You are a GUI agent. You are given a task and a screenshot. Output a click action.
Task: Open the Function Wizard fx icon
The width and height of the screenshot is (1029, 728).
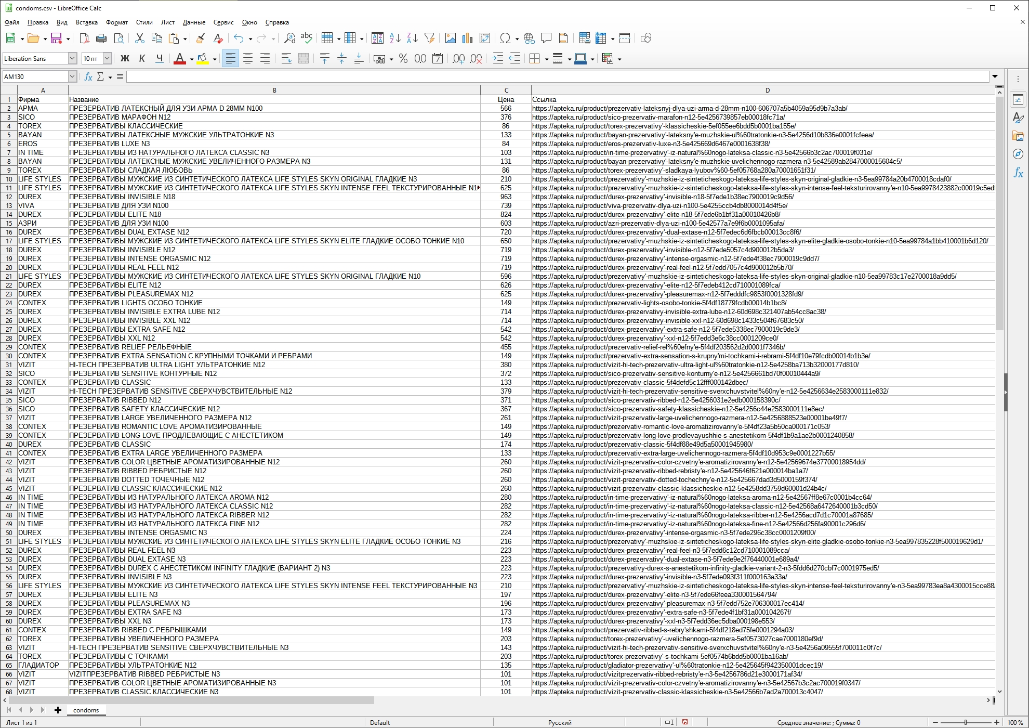coord(88,76)
